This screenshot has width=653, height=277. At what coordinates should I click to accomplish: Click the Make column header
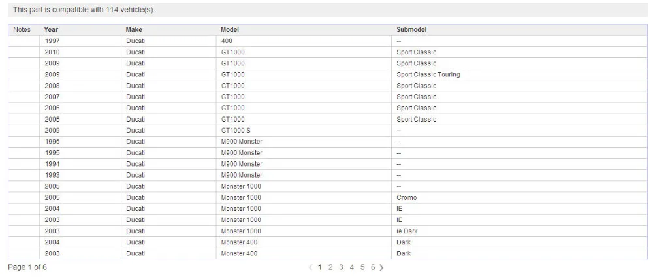coord(134,30)
